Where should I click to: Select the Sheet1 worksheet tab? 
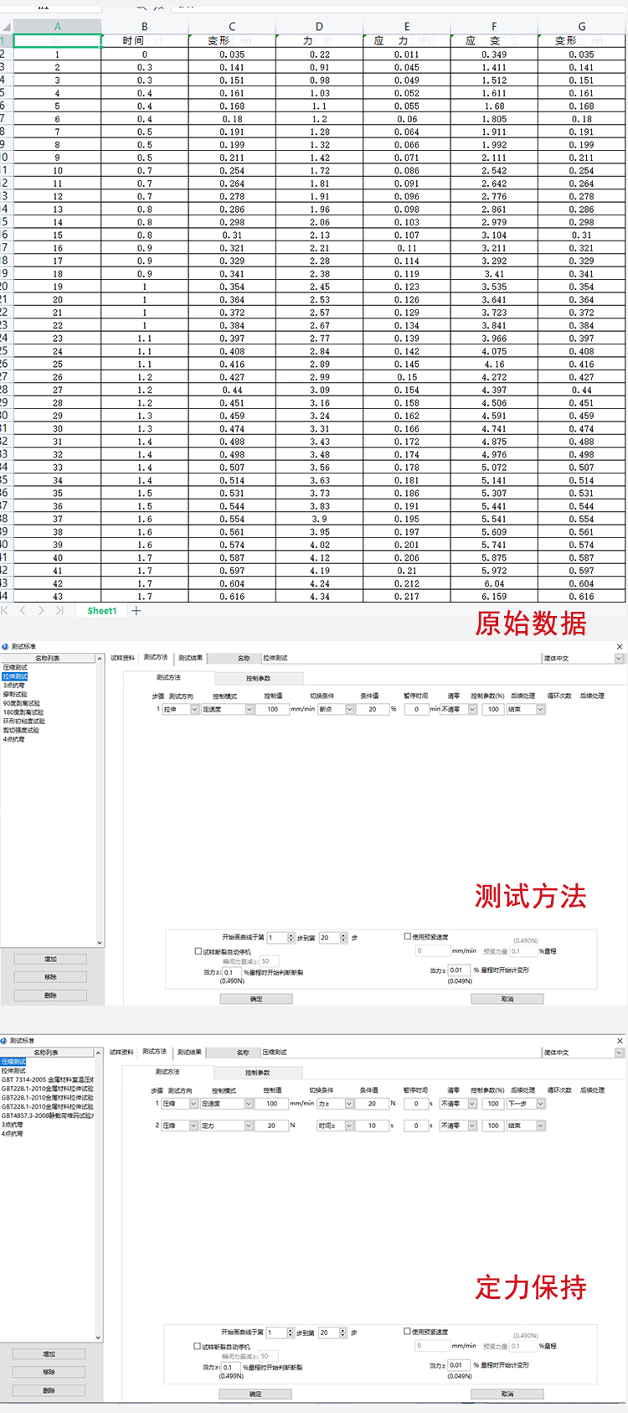click(x=102, y=611)
